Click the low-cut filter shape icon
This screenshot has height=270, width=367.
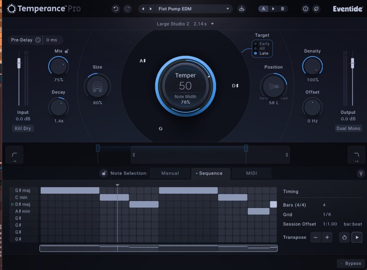tap(14, 155)
